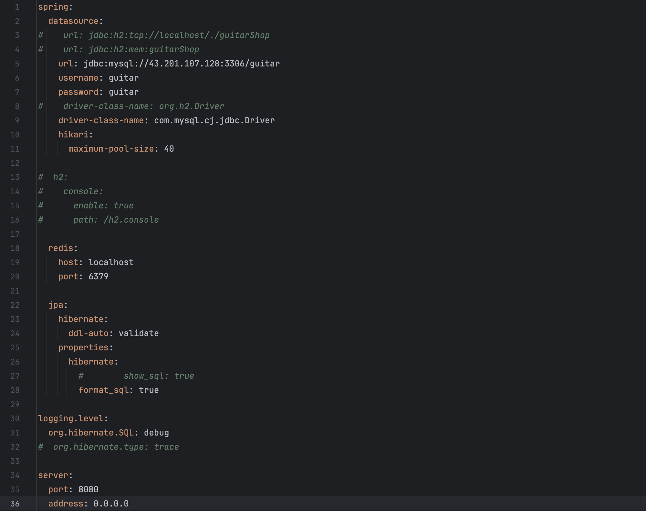Click the jdbc:mysql URL value

click(x=182, y=64)
